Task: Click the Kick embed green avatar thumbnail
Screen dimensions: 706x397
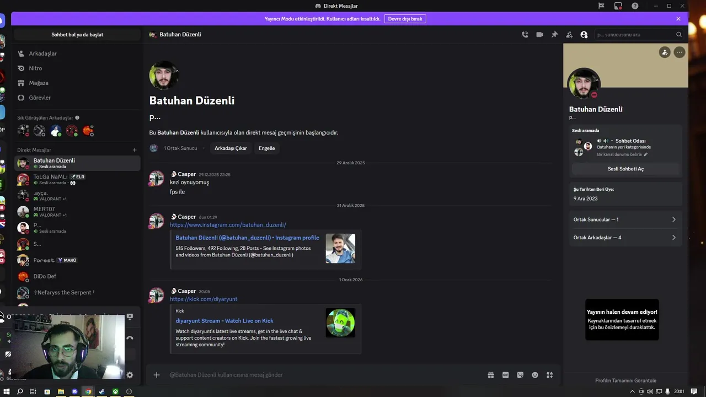Action: (340, 323)
